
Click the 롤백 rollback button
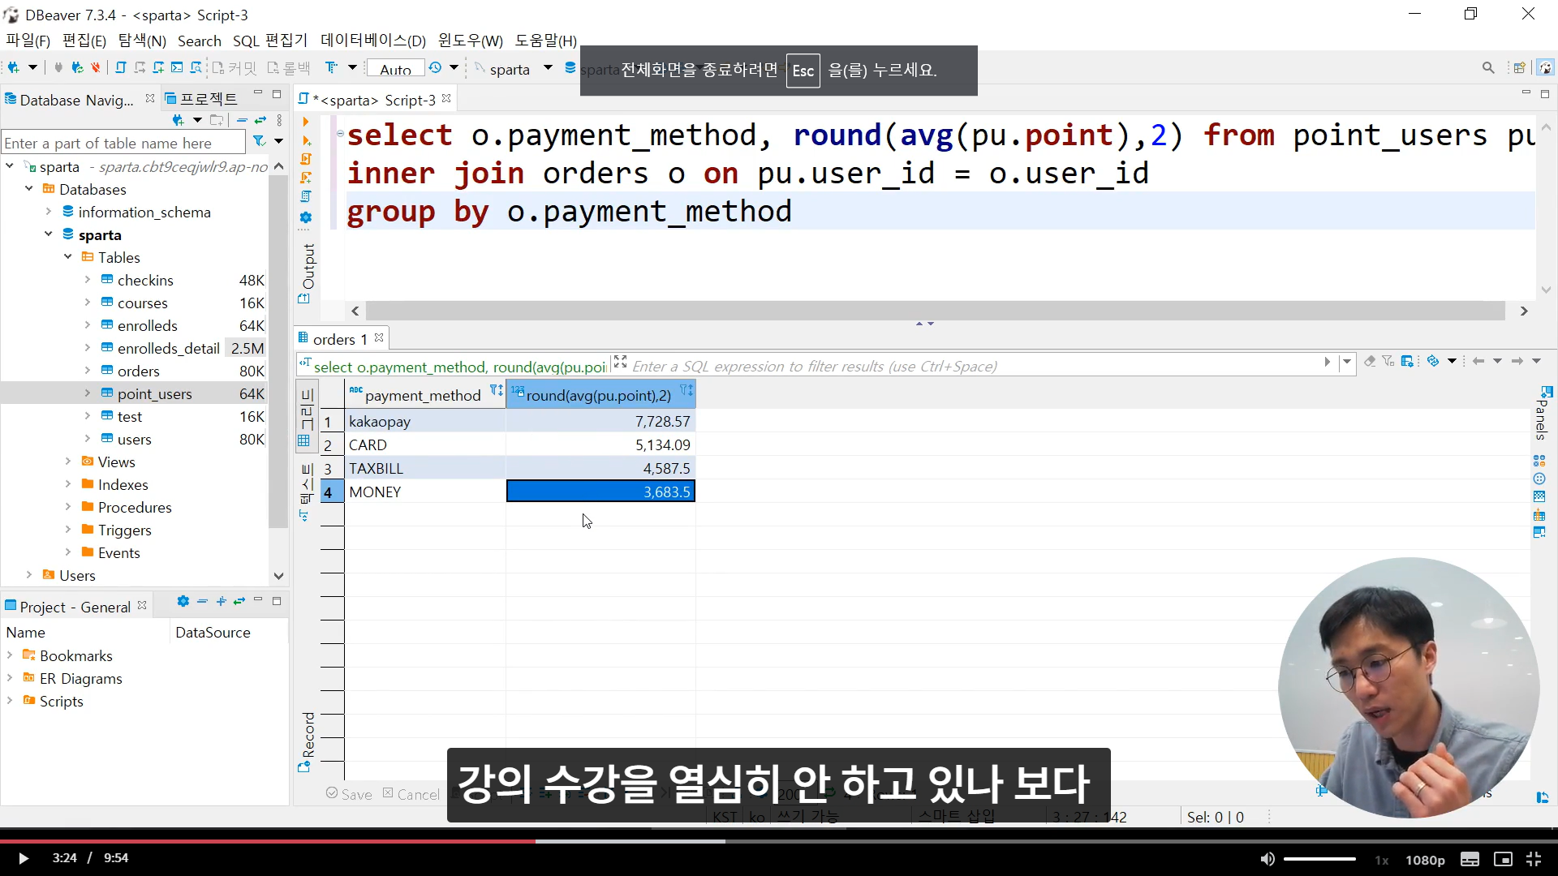(290, 69)
